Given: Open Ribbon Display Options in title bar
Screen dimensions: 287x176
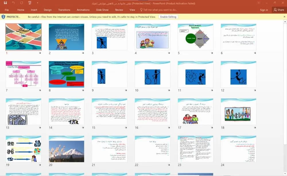Looking at the screenshot, I should pos(259,3).
